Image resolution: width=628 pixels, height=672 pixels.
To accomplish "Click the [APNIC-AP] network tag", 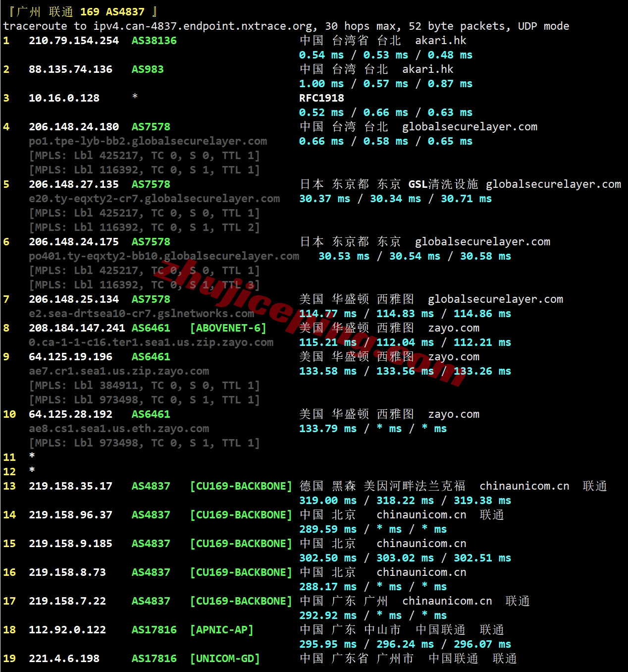I will 222,630.
